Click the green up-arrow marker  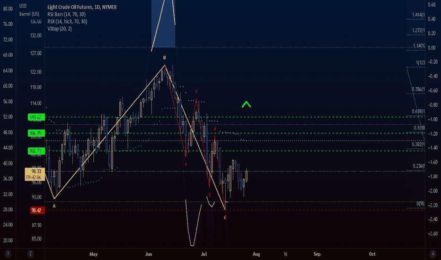(246, 104)
